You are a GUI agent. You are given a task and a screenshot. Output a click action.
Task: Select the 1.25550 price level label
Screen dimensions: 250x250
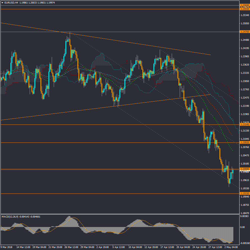pyautogui.click(x=244, y=9)
